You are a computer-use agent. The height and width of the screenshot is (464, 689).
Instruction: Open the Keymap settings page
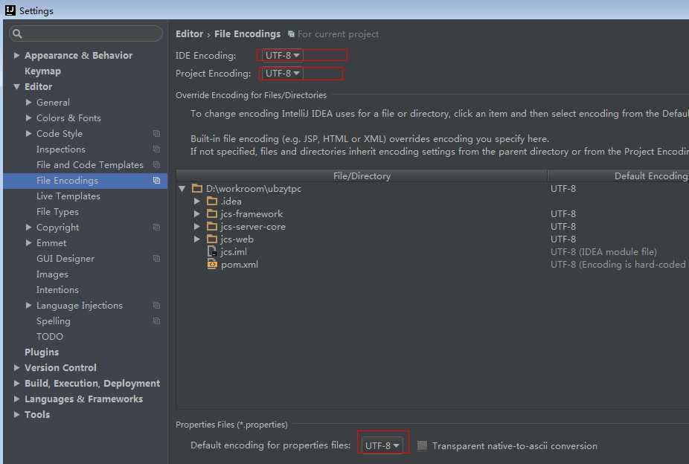[x=42, y=71]
